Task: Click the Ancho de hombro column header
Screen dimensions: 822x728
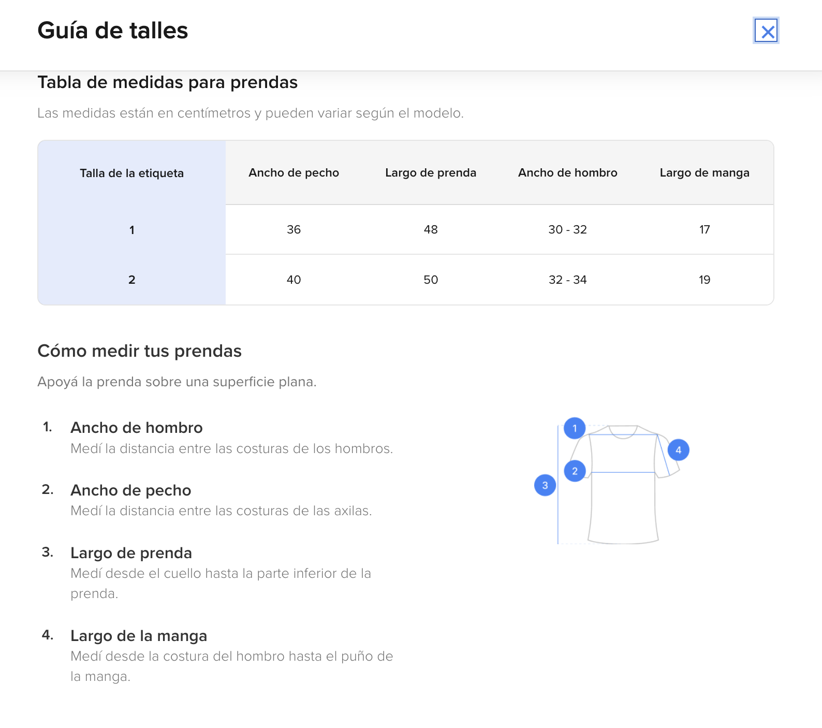Action: click(x=567, y=173)
